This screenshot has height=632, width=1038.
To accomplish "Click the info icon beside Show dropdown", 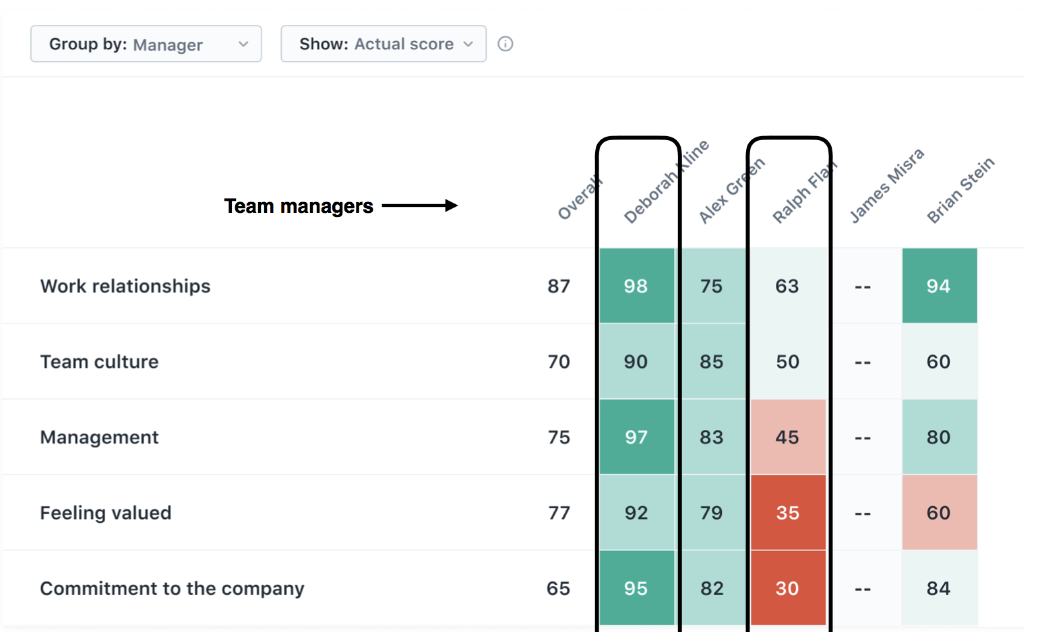I will click(x=506, y=44).
